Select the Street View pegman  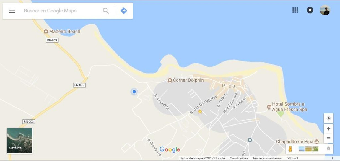pyautogui.click(x=290, y=149)
